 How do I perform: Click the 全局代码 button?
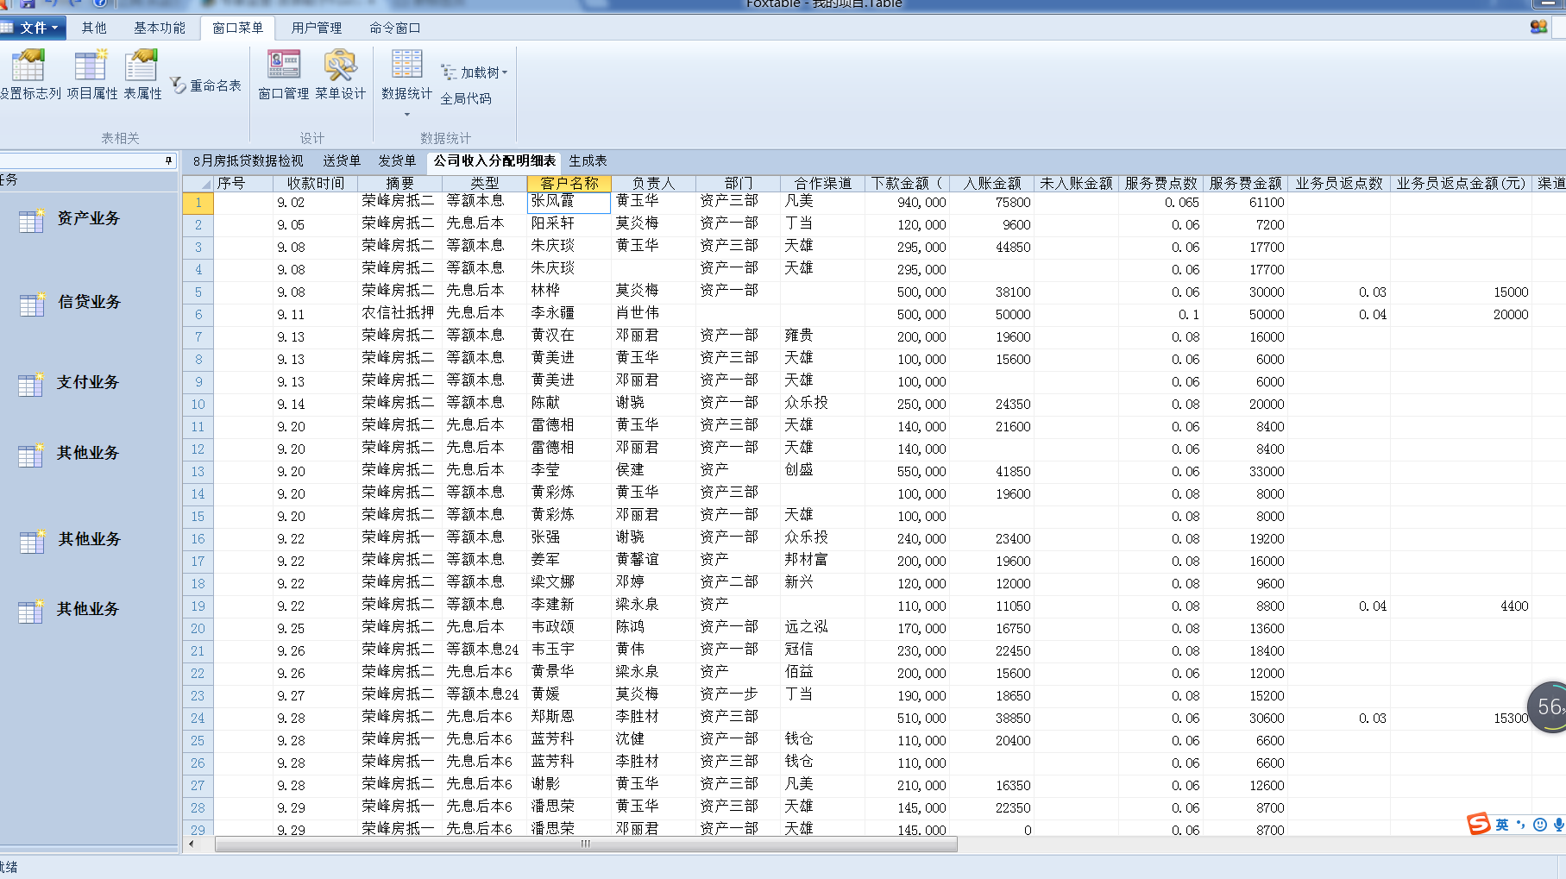(466, 98)
